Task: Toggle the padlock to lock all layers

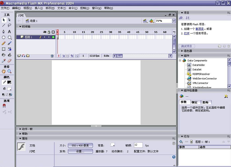Action: [x=49, y=32]
